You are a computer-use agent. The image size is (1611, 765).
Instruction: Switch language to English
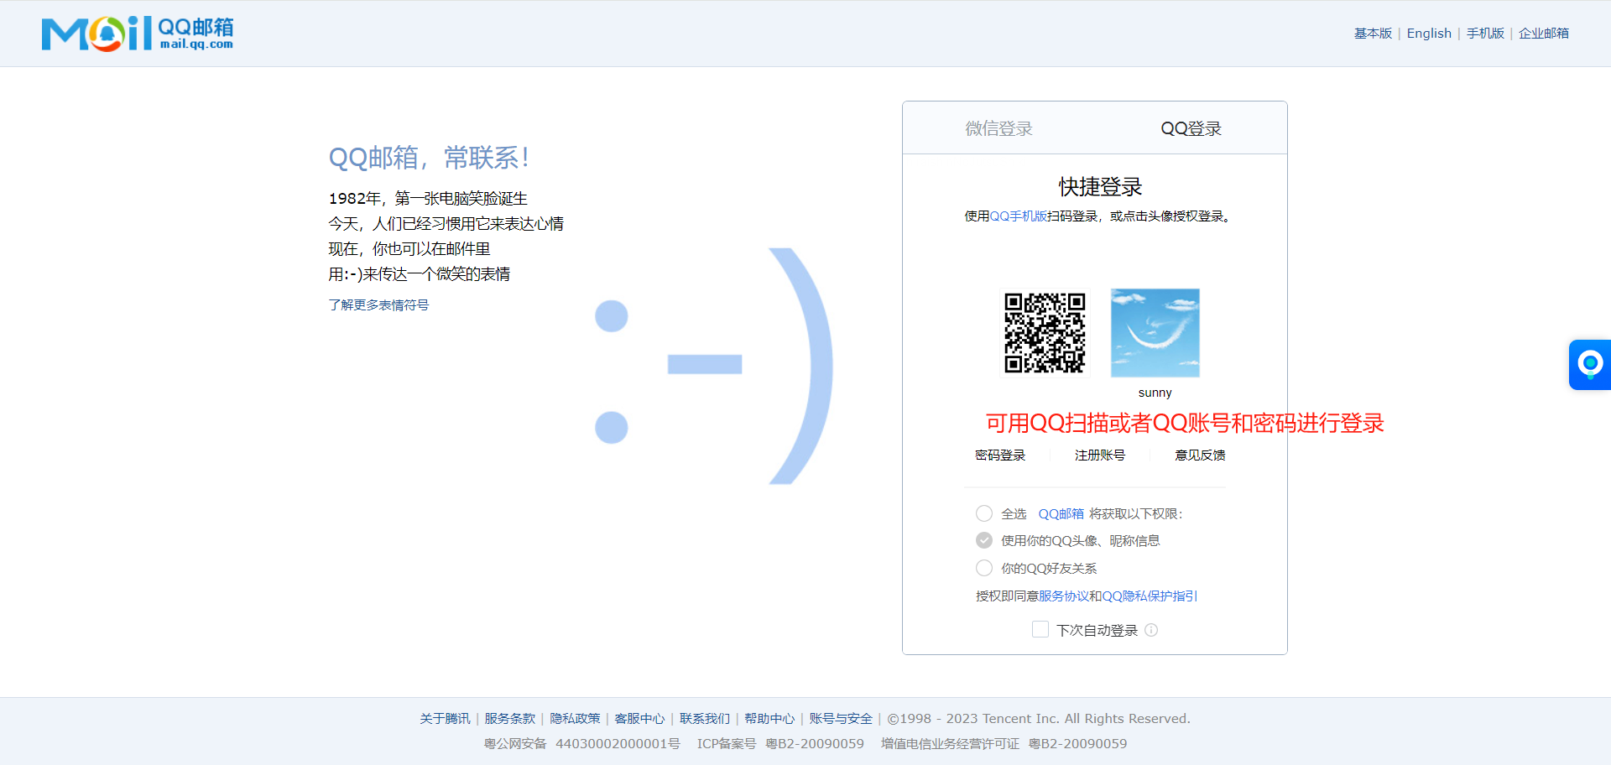(1429, 33)
